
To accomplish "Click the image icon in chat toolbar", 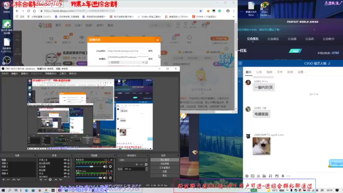I will [277, 176].
